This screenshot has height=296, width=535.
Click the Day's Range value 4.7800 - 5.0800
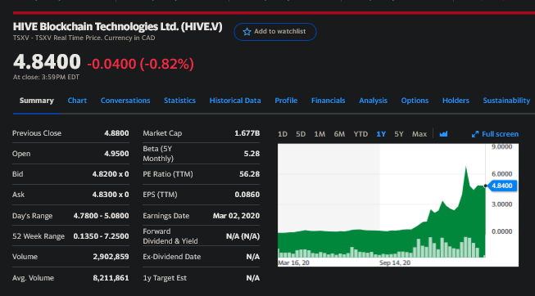coord(101,216)
